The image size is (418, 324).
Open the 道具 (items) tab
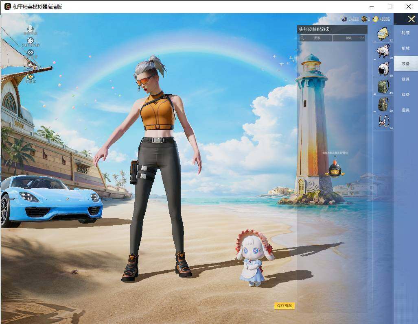pos(405,110)
